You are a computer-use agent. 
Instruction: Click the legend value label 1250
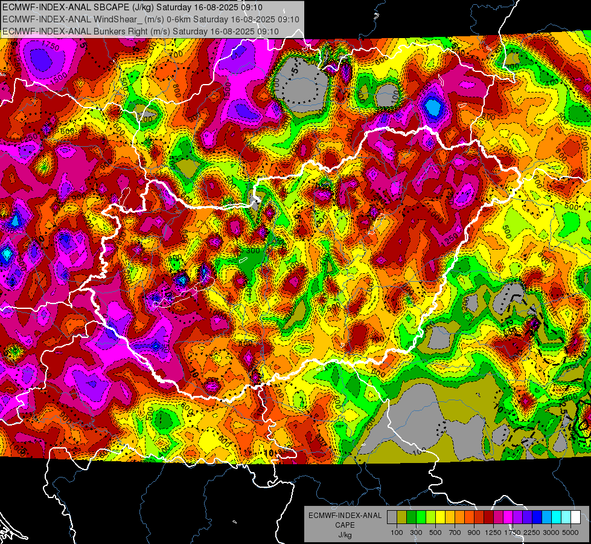click(493, 533)
